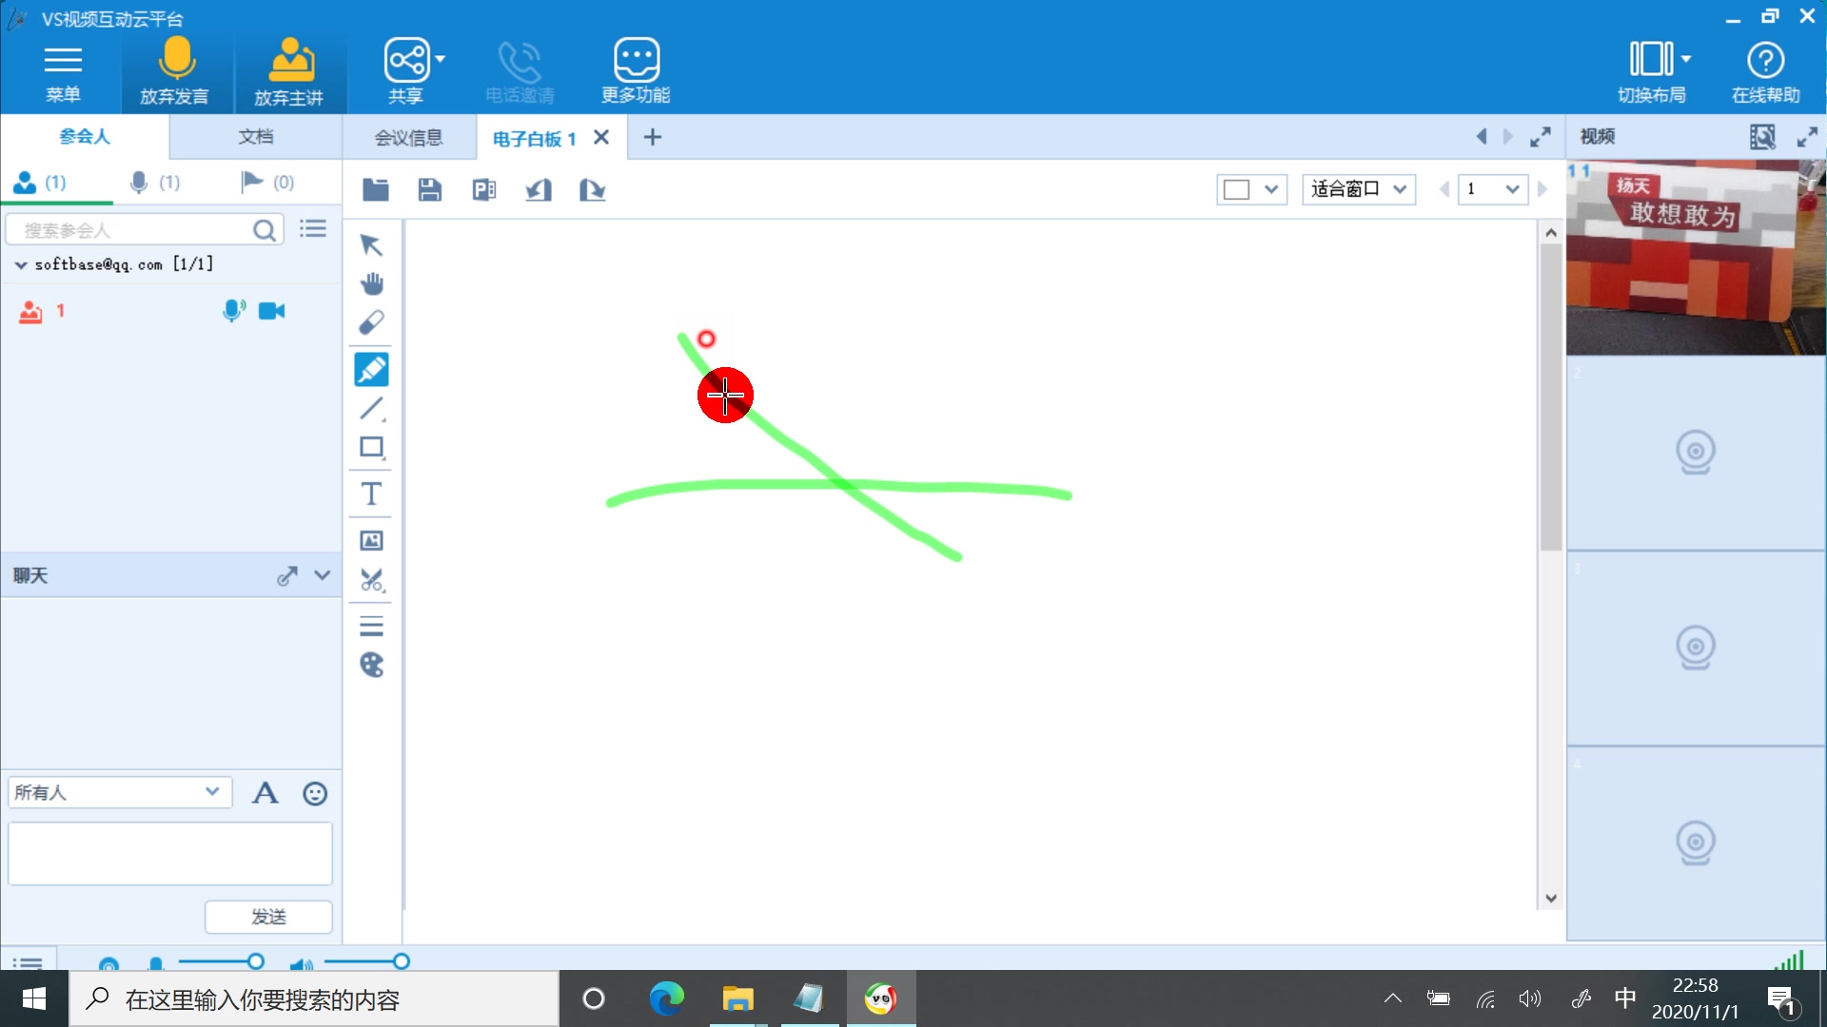Click the taskbar search box
Viewport: 1827px width, 1027px height.
[x=314, y=998]
